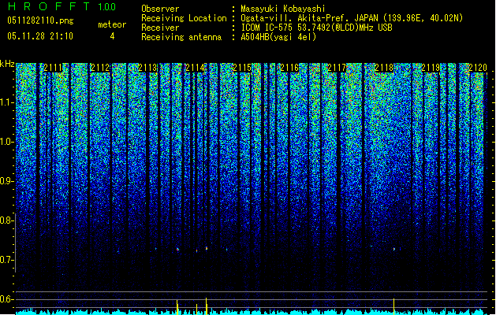496x315 pixels.
Task: Click the 'Receiving Location' label
Action: coord(184,18)
